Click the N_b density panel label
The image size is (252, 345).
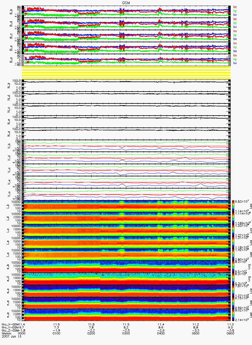point(9,85)
